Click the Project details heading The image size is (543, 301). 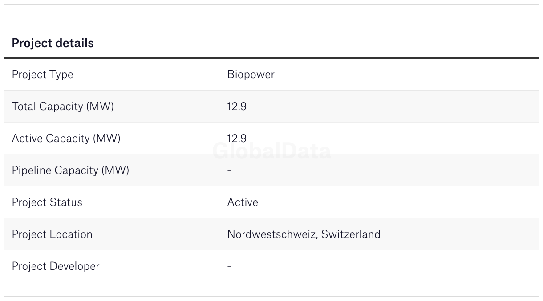53,43
